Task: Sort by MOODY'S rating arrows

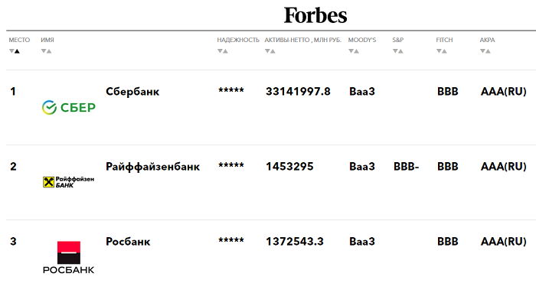Action: click(x=354, y=51)
